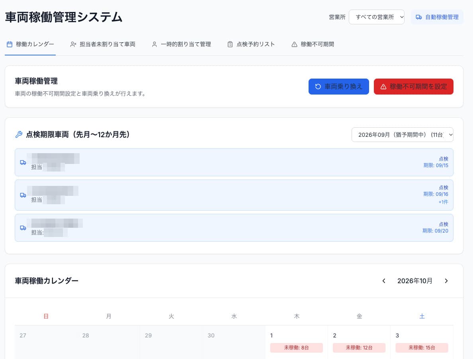Switch to the 担当者未割り当て車両 tab

[x=103, y=44]
